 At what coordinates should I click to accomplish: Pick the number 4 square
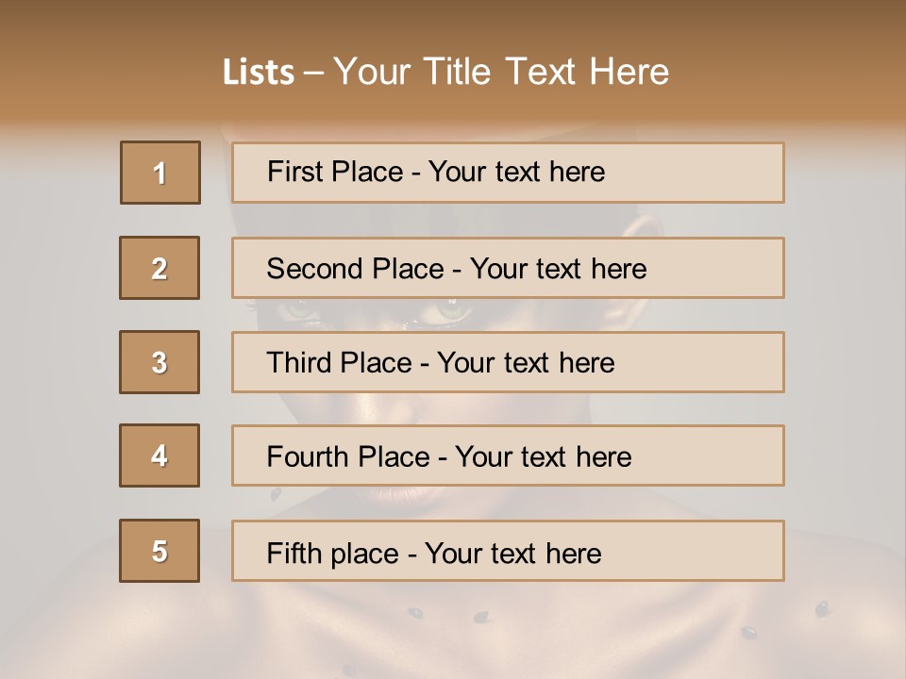(x=159, y=455)
